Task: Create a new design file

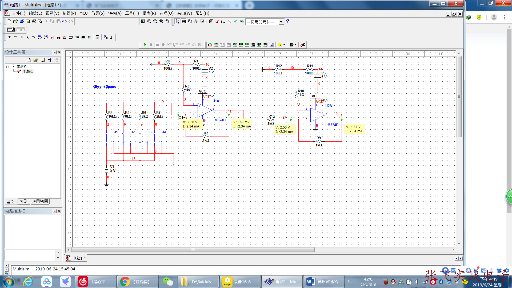Action: point(9,21)
